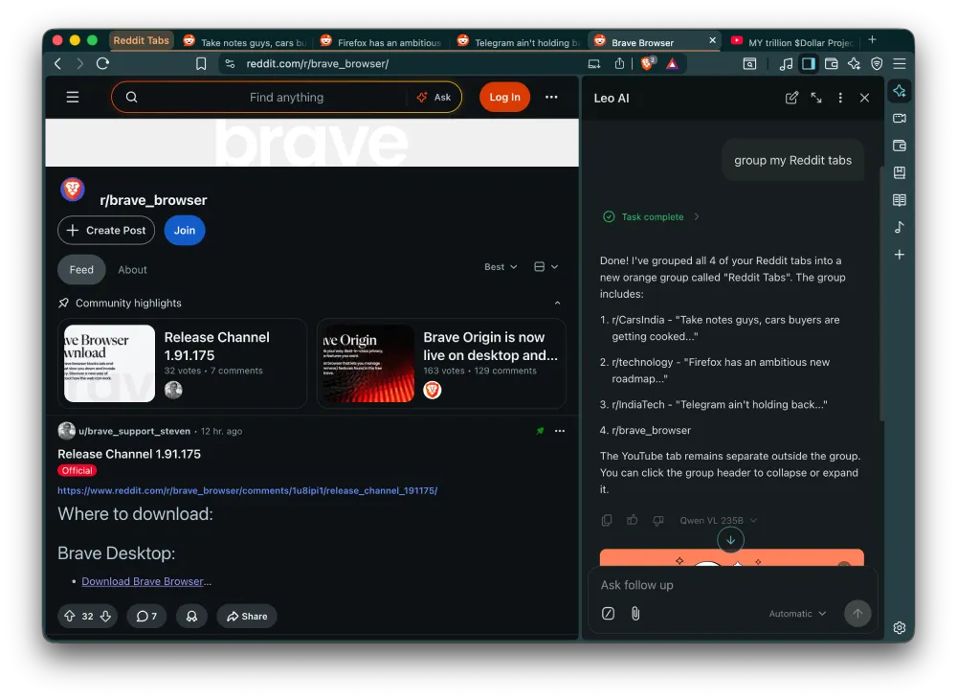Open Leo AI three-dot more menu

click(840, 98)
